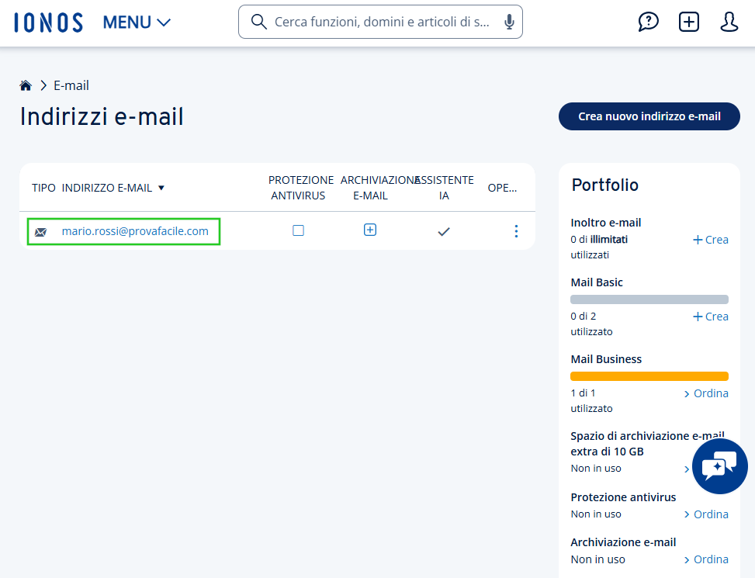Viewport: 755px width, 578px height.
Task: Click the IONOS logo
Action: click(x=49, y=22)
